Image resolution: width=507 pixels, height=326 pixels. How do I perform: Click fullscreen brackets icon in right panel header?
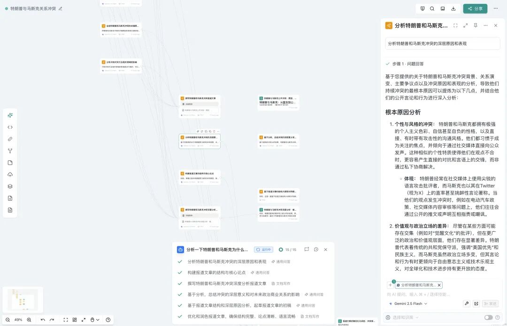[x=455, y=25]
